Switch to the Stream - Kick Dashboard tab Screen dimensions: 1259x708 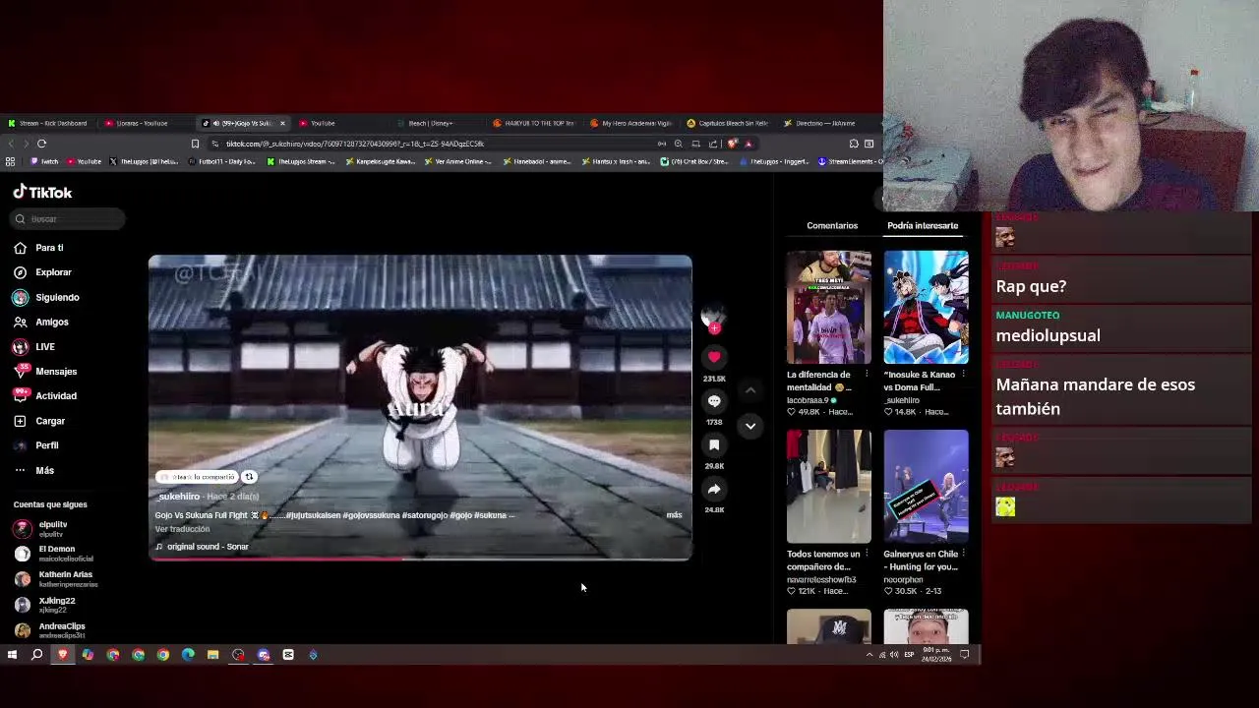tap(49, 124)
